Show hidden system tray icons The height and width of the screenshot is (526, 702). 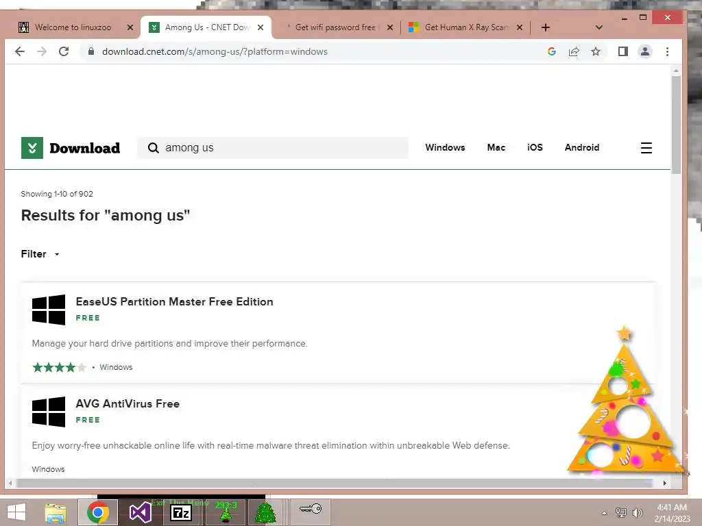pos(604,513)
